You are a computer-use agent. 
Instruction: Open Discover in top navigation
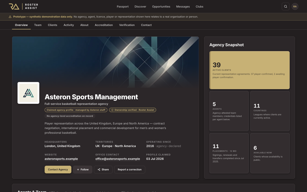(140, 6)
